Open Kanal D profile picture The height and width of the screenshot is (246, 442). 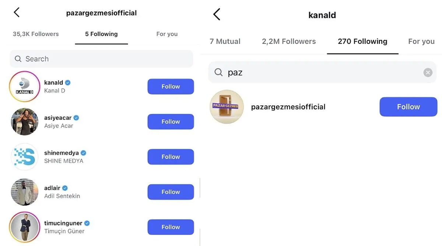(x=25, y=87)
